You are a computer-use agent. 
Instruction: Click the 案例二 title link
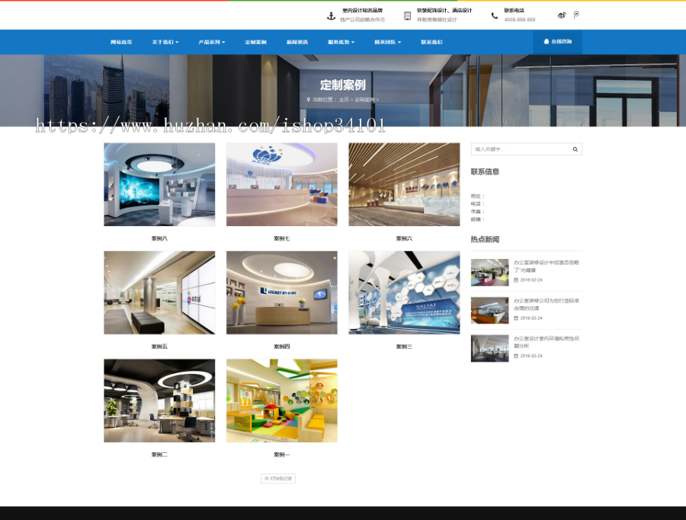[x=159, y=455]
